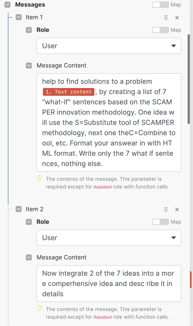
Task: Click the chevron icon beside Messages header
Action: 7,5
